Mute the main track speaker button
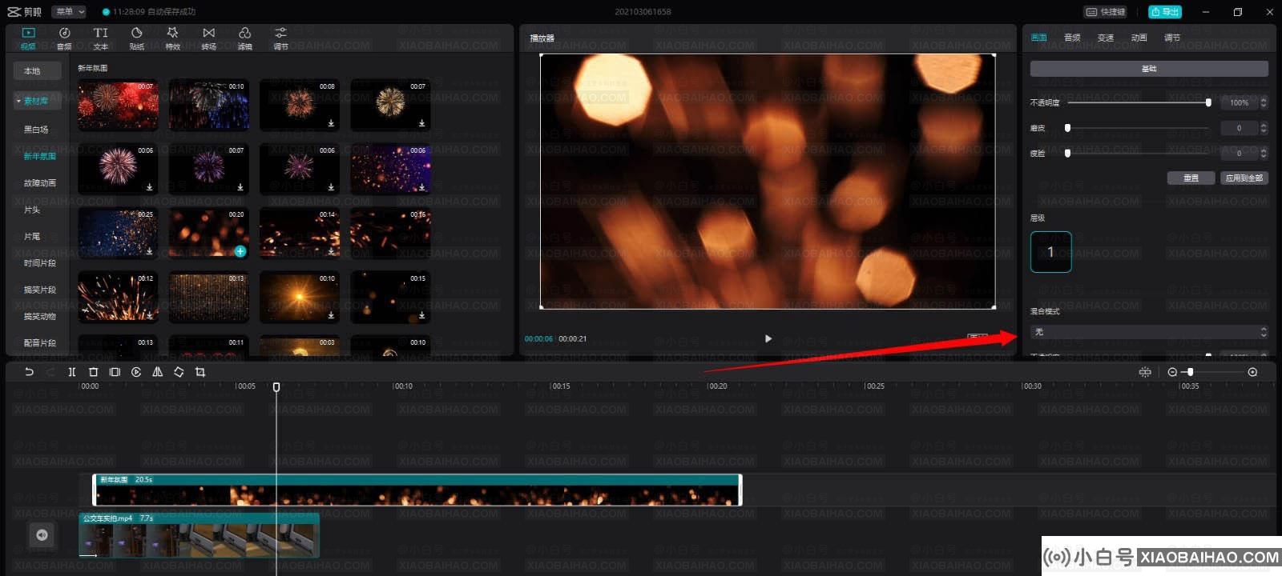Image resolution: width=1282 pixels, height=576 pixels. (42, 535)
